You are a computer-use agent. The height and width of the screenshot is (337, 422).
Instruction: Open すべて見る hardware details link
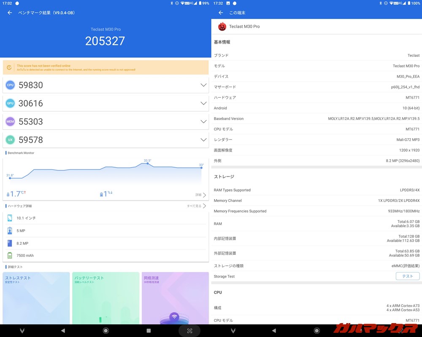coord(195,206)
